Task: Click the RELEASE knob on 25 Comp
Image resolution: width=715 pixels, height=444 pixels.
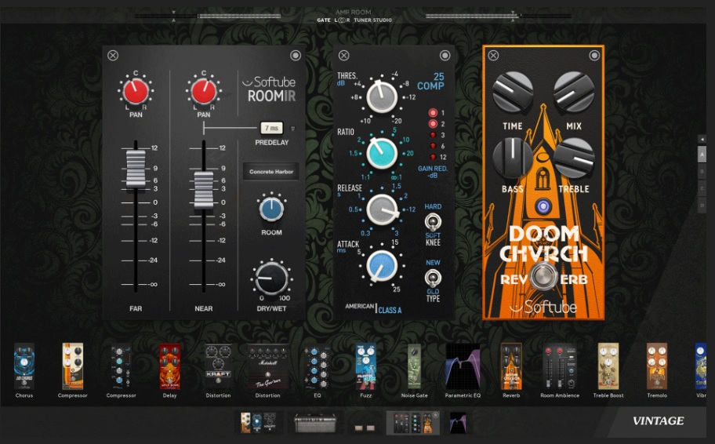Action: coord(382,209)
